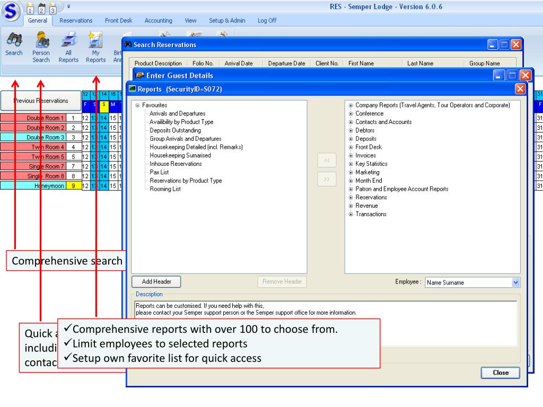Sort by Arrival Date column header

(239, 64)
